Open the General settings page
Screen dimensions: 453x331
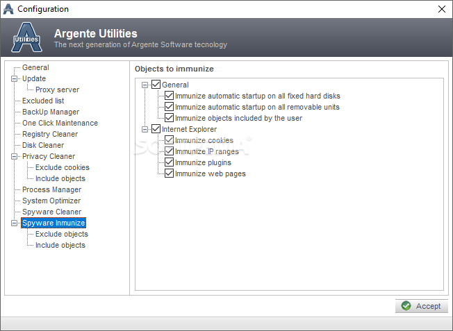(x=35, y=67)
